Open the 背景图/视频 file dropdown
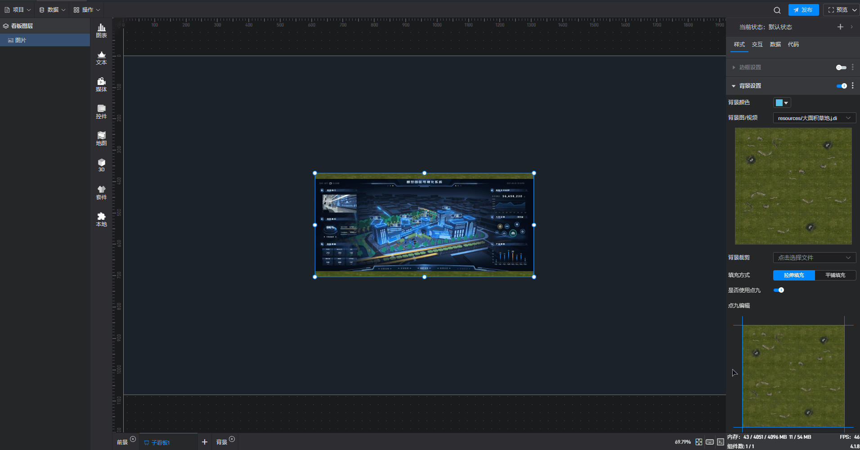The image size is (860, 450). pyautogui.click(x=814, y=118)
